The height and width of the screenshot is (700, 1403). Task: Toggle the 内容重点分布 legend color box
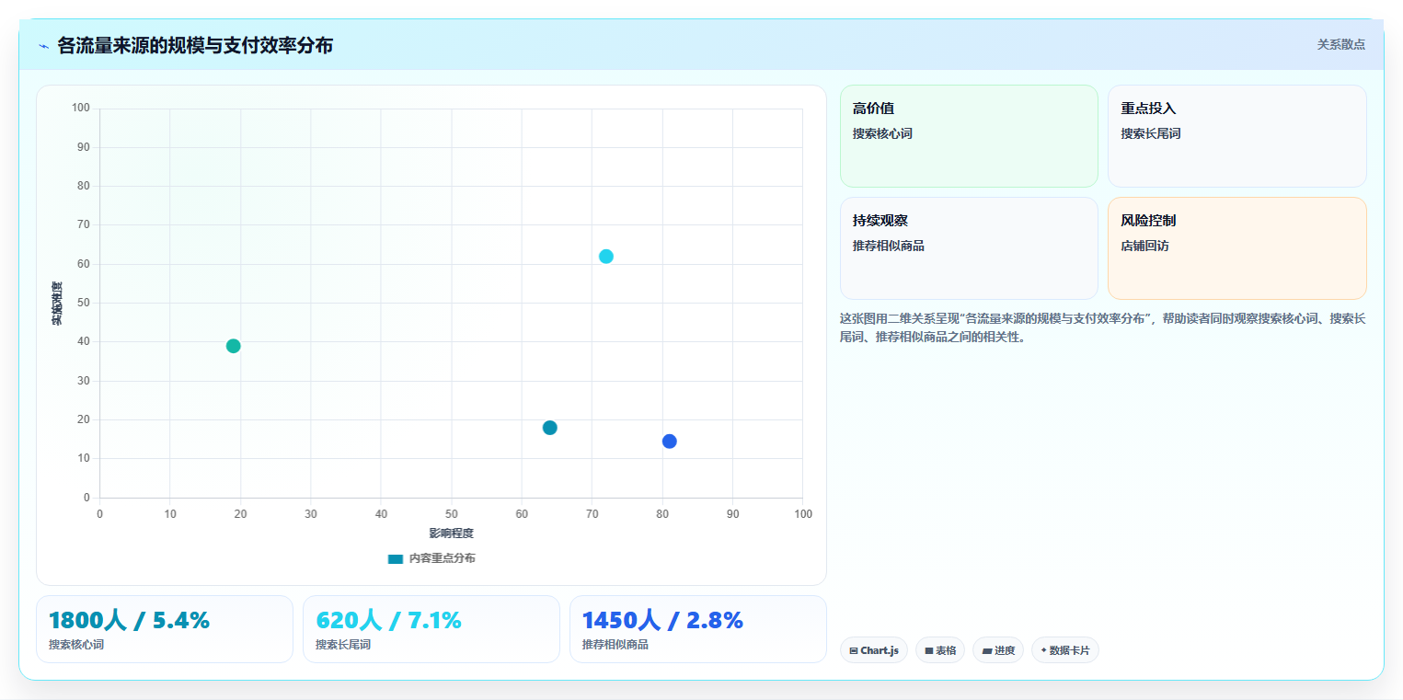(x=396, y=558)
